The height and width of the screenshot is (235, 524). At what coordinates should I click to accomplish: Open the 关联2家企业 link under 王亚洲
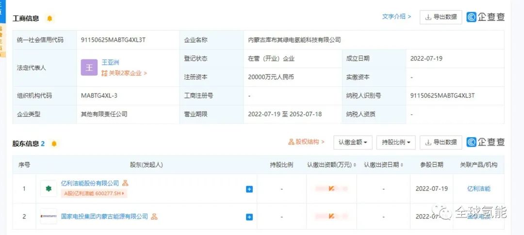click(124, 73)
